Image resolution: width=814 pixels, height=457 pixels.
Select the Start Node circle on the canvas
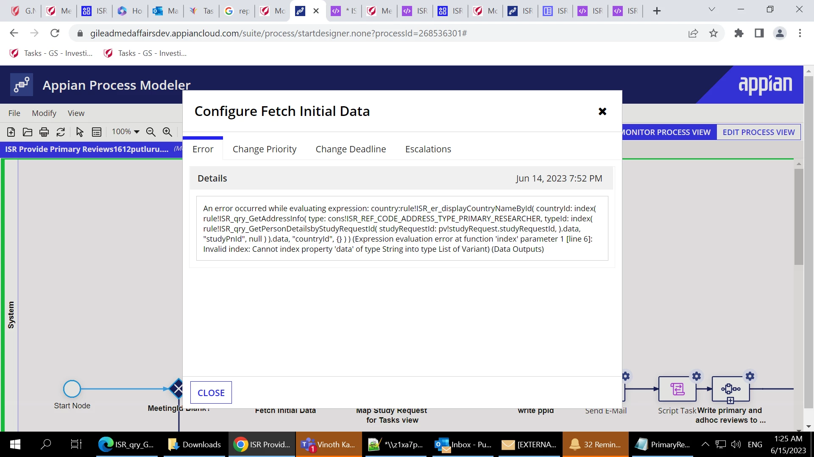point(72,389)
